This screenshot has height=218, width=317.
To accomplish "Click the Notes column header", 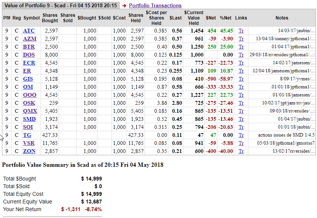I will [281, 18].
